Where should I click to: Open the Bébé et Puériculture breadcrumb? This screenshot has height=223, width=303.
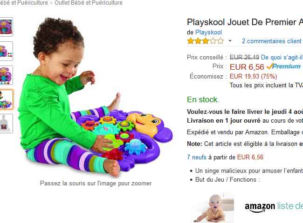(x=24, y=3)
